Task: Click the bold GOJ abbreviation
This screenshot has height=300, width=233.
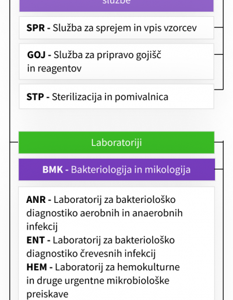Action: coord(36,55)
